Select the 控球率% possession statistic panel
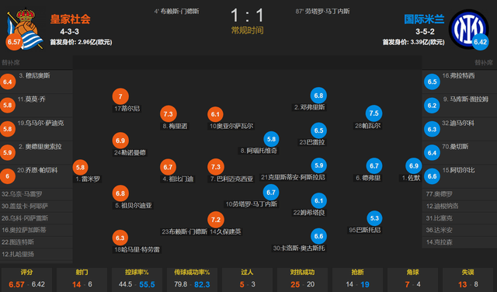 tap(137, 280)
